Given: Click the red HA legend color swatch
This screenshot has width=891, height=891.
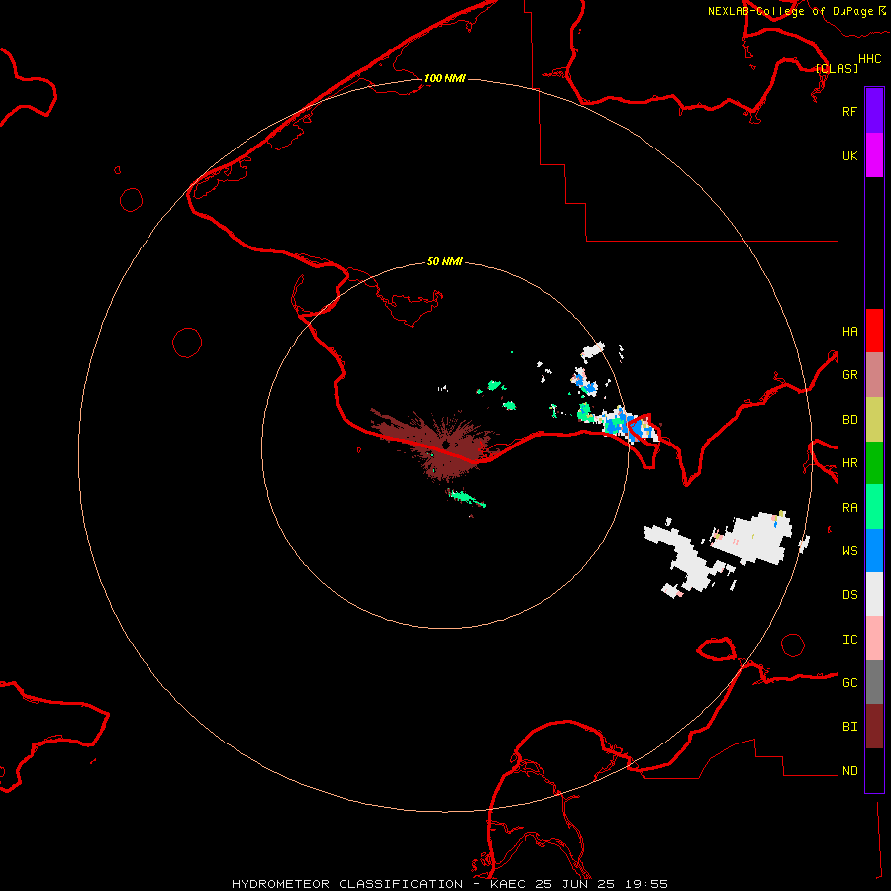Looking at the screenshot, I should point(874,331).
